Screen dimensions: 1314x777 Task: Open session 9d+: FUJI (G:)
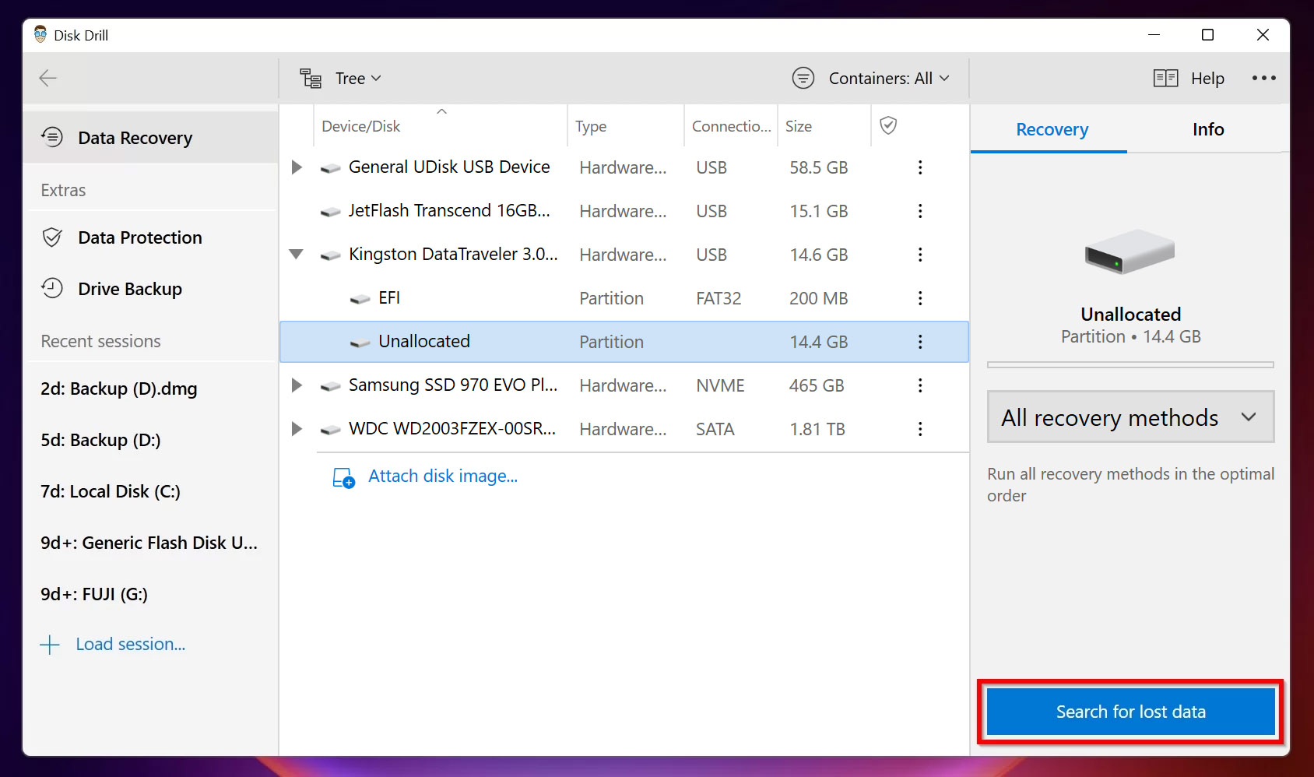tap(94, 594)
